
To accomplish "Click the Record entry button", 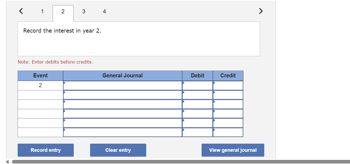I will (46, 150).
